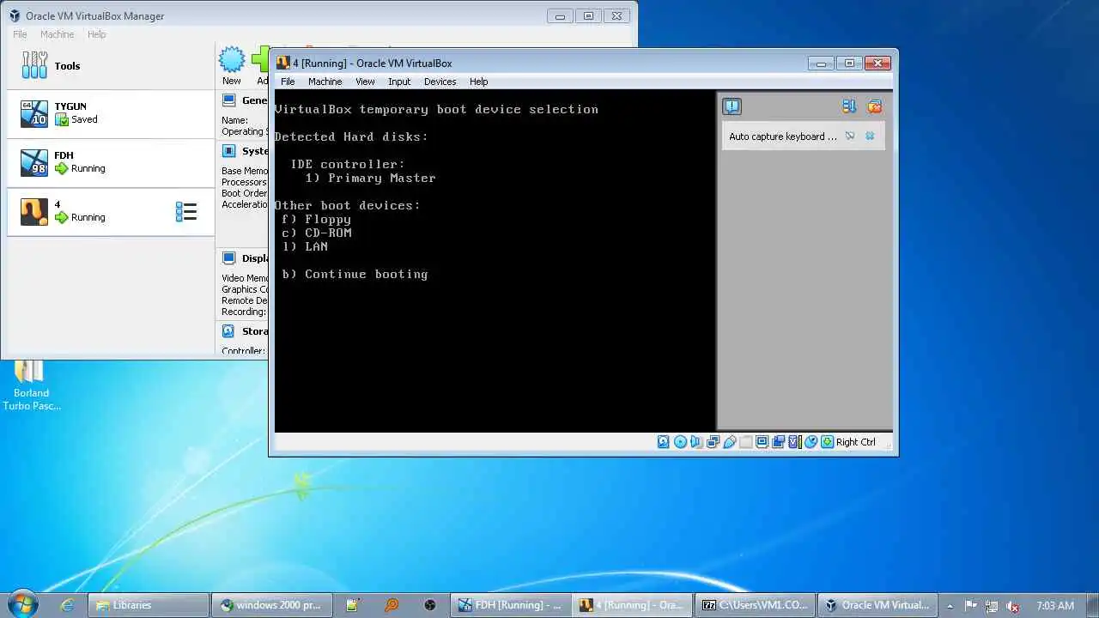The height and width of the screenshot is (618, 1099).
Task: Click the System section header in Manager
Action: pyautogui.click(x=245, y=151)
